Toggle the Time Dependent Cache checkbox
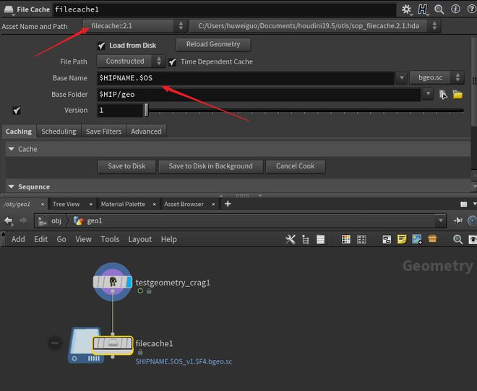 click(172, 62)
